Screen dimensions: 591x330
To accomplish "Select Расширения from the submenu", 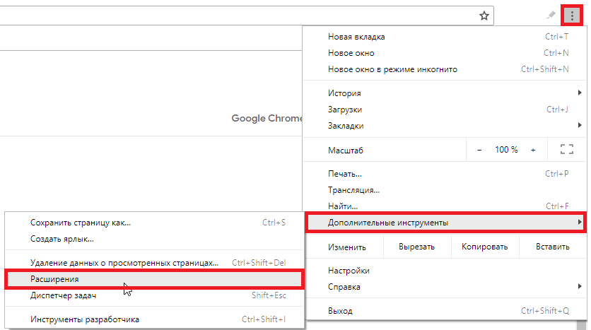I will (x=154, y=279).
